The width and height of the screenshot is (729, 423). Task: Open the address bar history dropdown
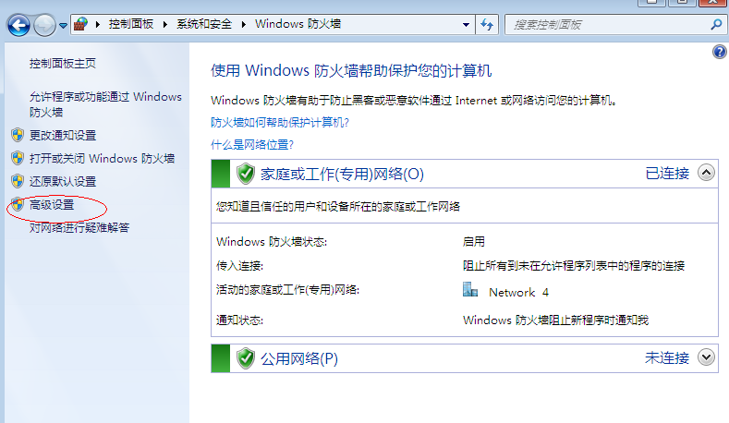click(x=466, y=25)
